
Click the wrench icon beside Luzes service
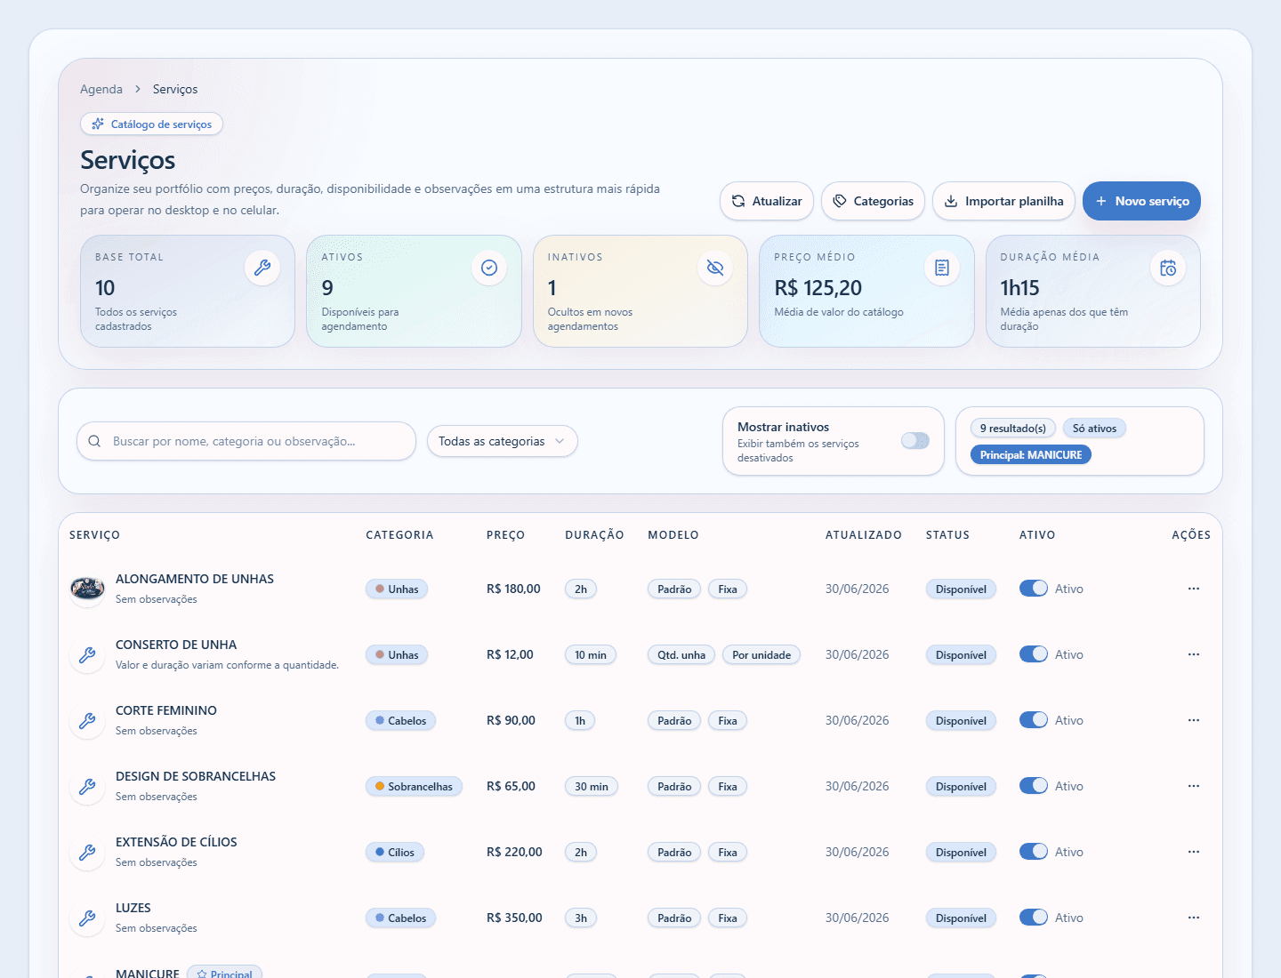[87, 918]
